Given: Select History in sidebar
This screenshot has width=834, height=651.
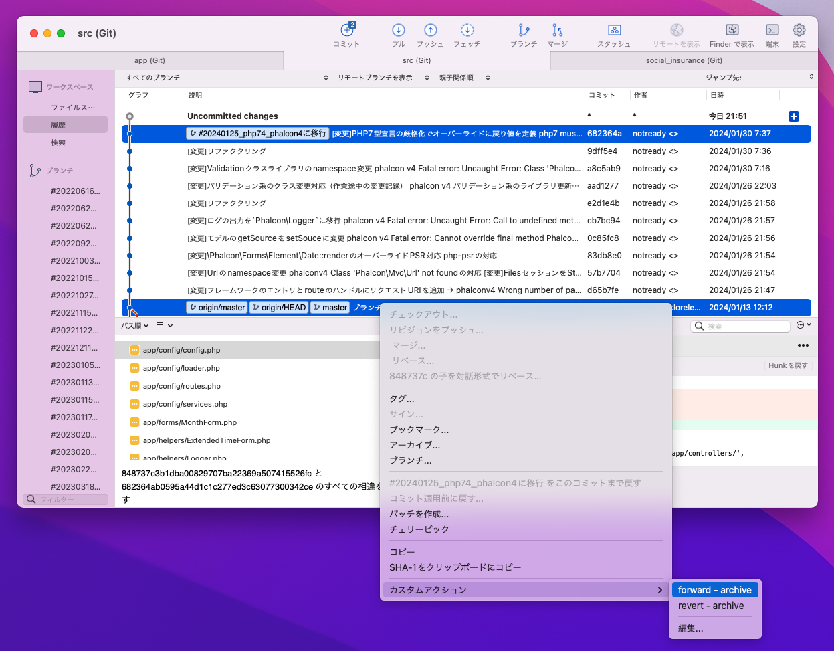Looking at the screenshot, I should pyautogui.click(x=66, y=125).
